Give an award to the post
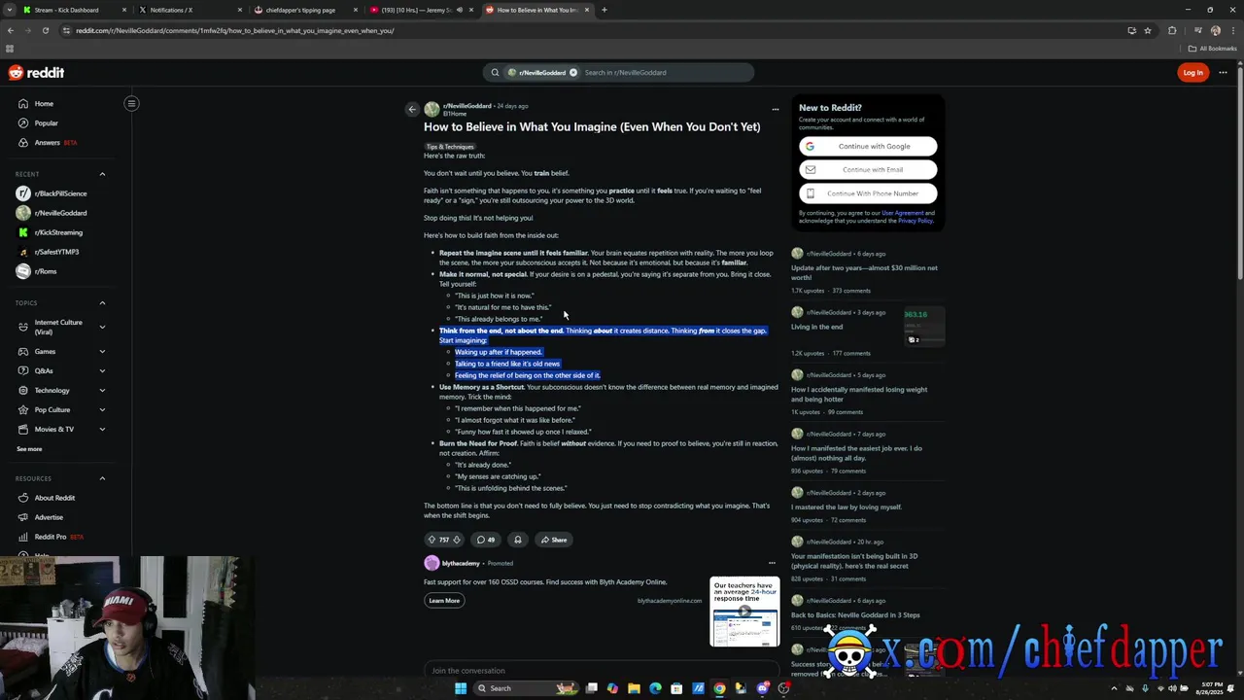The width and height of the screenshot is (1244, 700). pyautogui.click(x=518, y=540)
